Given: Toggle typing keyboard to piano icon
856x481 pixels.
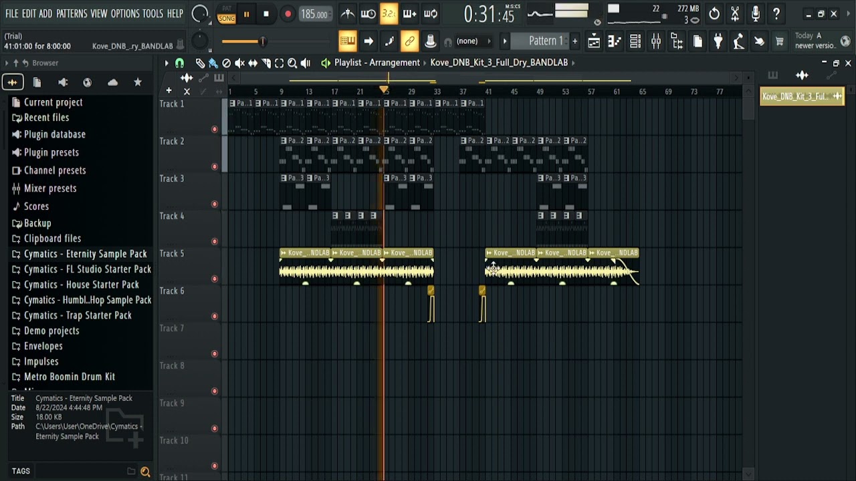Looking at the screenshot, I should tap(347, 41).
